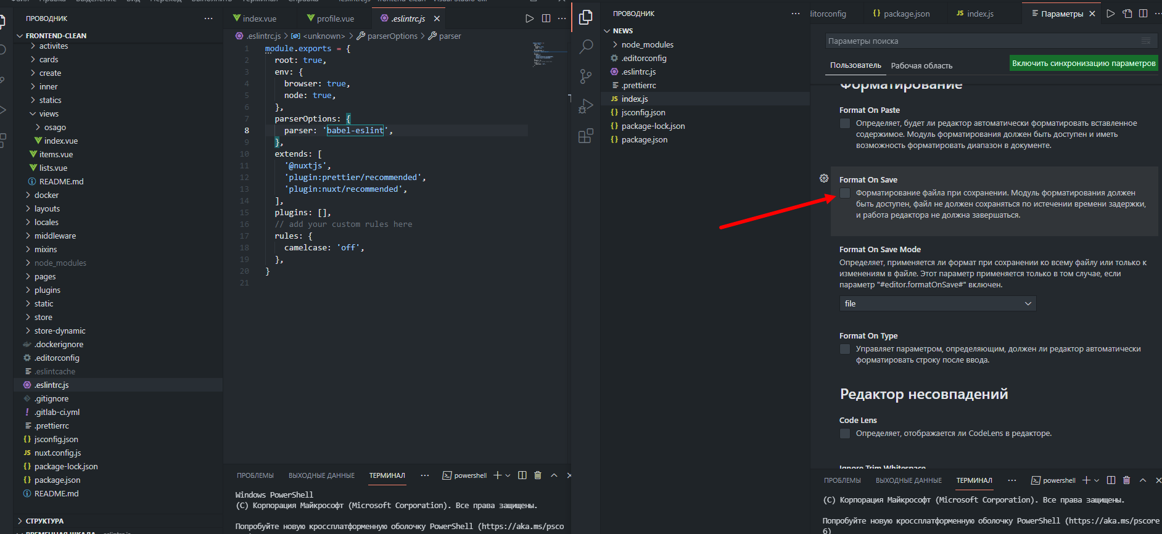The height and width of the screenshot is (534, 1162).
Task: Click parserOptions in breadcrumb path
Action: pos(392,36)
